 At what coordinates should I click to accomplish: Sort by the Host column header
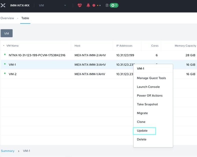pos(77,46)
